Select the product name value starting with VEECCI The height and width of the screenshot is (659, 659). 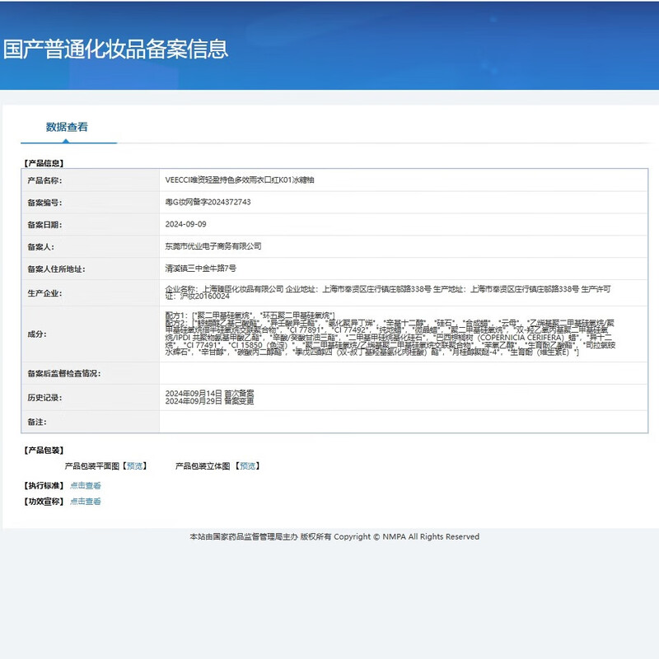[240, 180]
